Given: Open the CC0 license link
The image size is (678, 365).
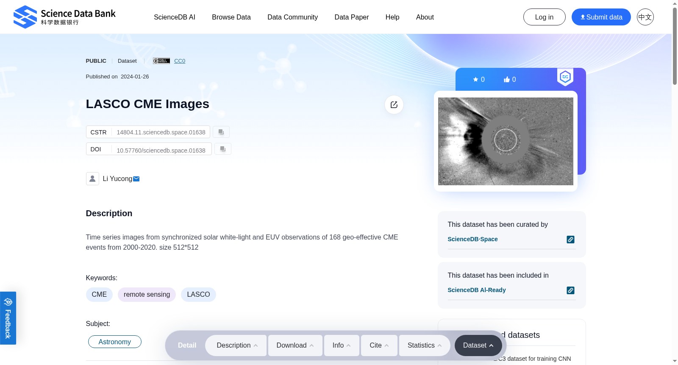Looking at the screenshot, I should [x=180, y=61].
